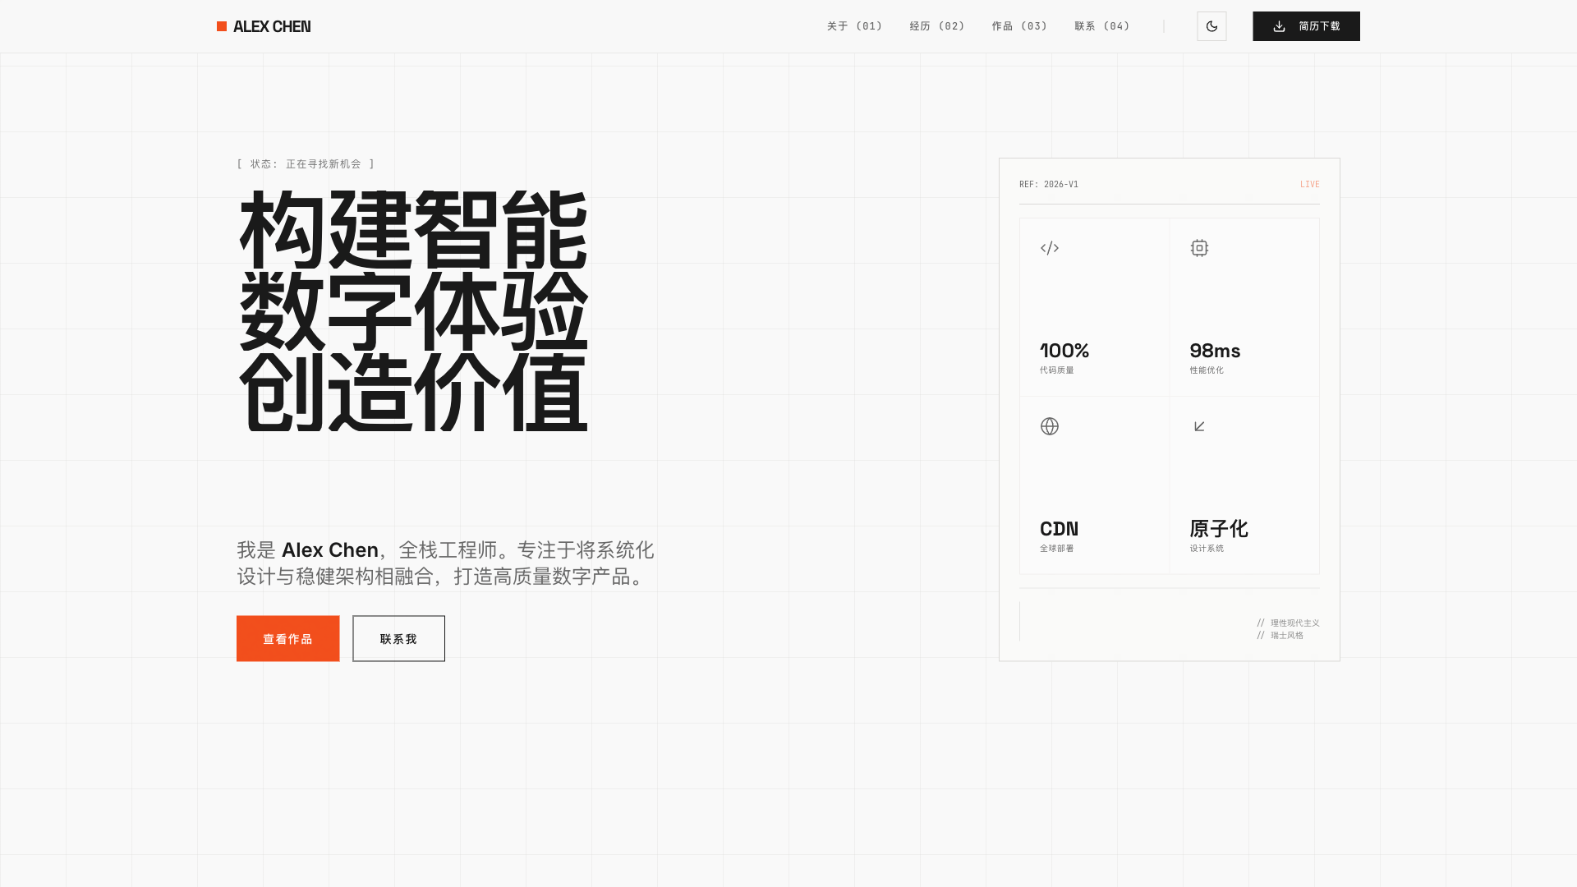
Task: Open the 作品（03）menu item
Action: click(1018, 25)
